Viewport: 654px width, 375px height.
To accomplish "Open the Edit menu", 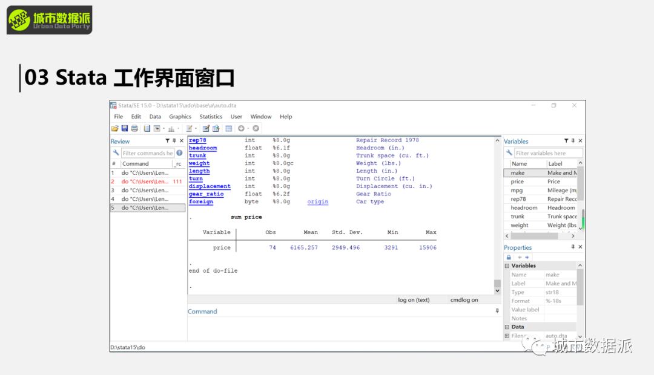I will point(136,117).
